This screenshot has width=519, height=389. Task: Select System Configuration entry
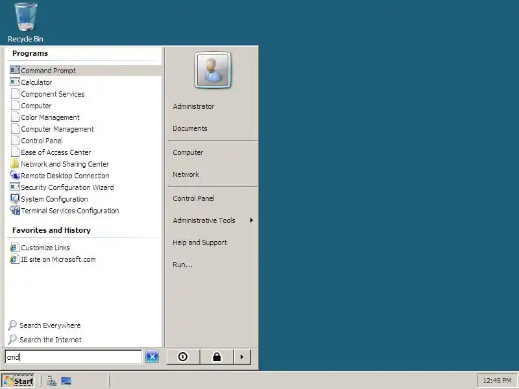pyautogui.click(x=54, y=199)
